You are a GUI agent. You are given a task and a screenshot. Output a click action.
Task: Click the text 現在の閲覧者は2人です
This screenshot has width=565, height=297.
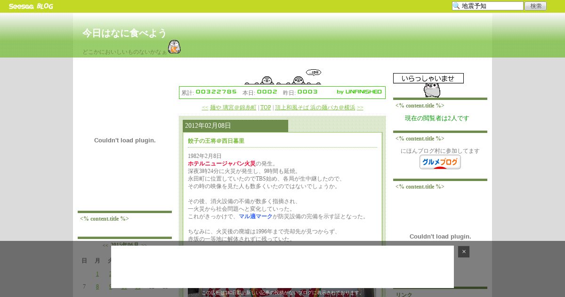click(x=437, y=118)
